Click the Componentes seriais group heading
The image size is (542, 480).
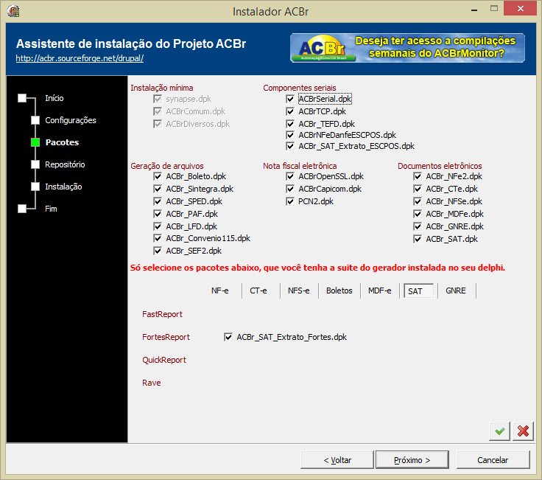[x=299, y=88]
